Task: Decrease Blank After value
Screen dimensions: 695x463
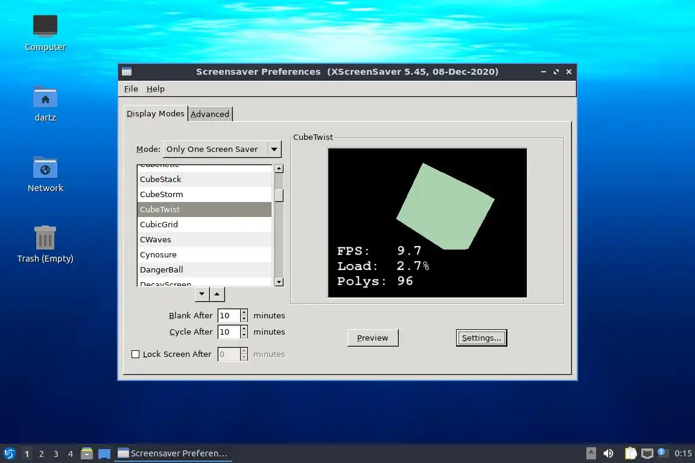Action: coord(244,319)
